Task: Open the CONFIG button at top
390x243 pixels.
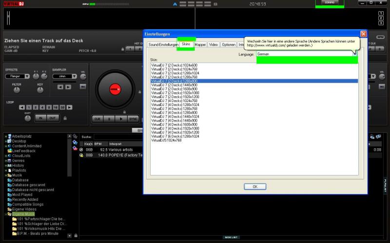Action: [x=330, y=3]
